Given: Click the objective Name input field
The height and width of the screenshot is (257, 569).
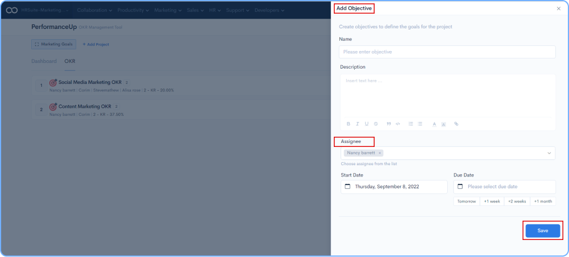Looking at the screenshot, I should tap(447, 52).
